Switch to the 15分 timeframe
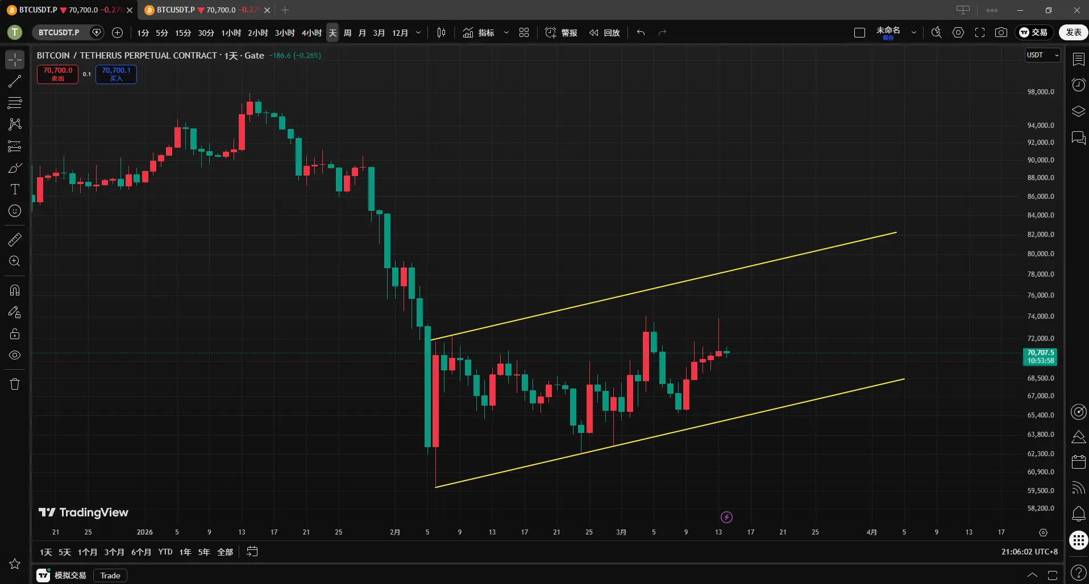The width and height of the screenshot is (1089, 584). tap(183, 33)
